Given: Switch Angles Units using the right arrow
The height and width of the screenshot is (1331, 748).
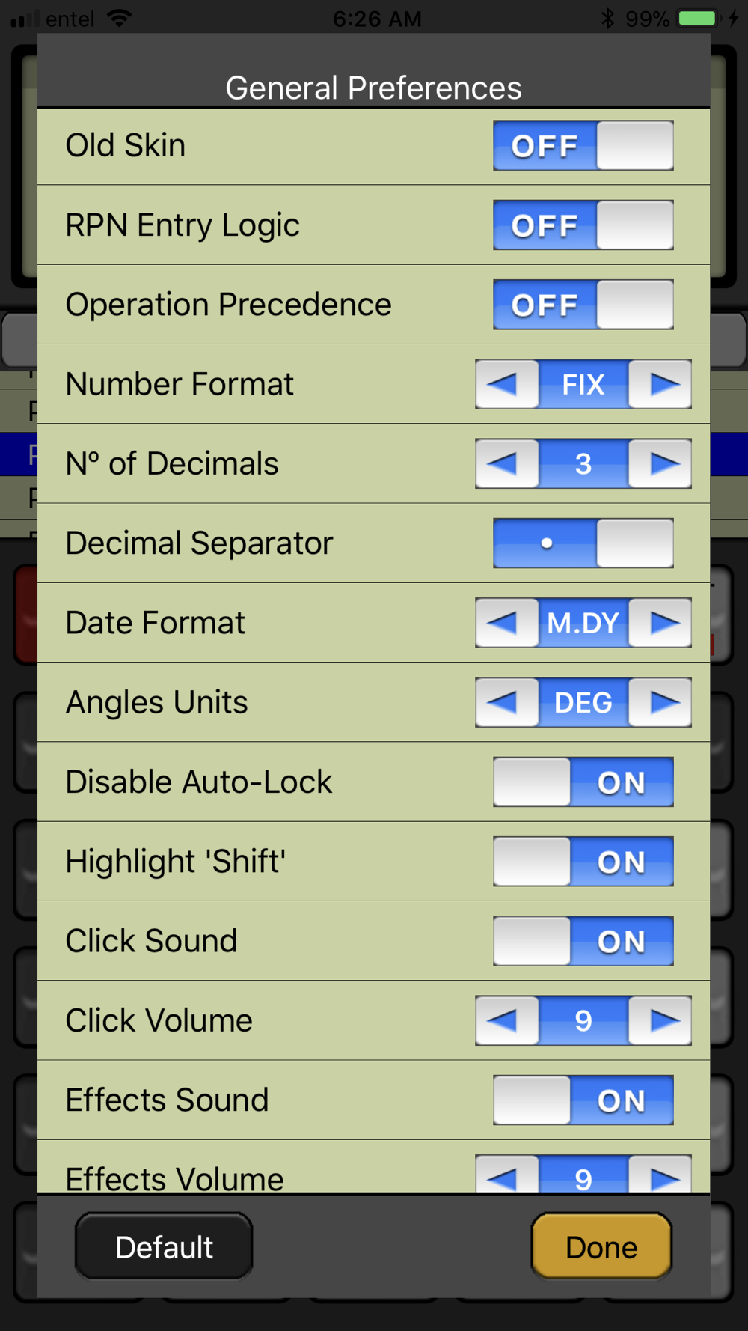Looking at the screenshot, I should tap(660, 702).
